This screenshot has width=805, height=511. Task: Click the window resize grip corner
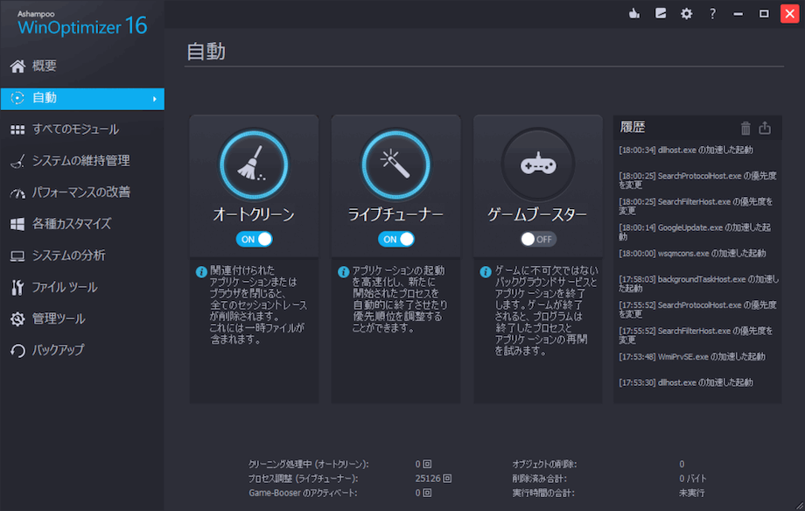tap(800, 506)
